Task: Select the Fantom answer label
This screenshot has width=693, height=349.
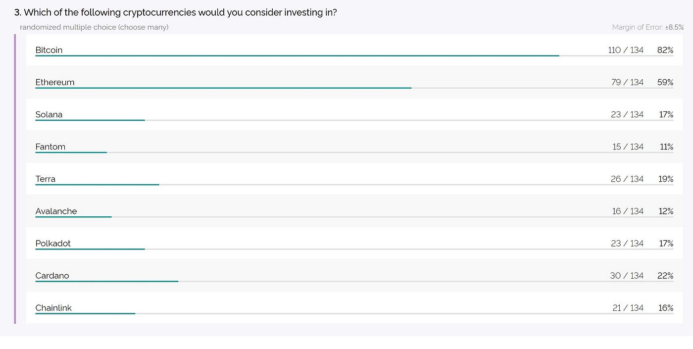Action: click(x=50, y=147)
